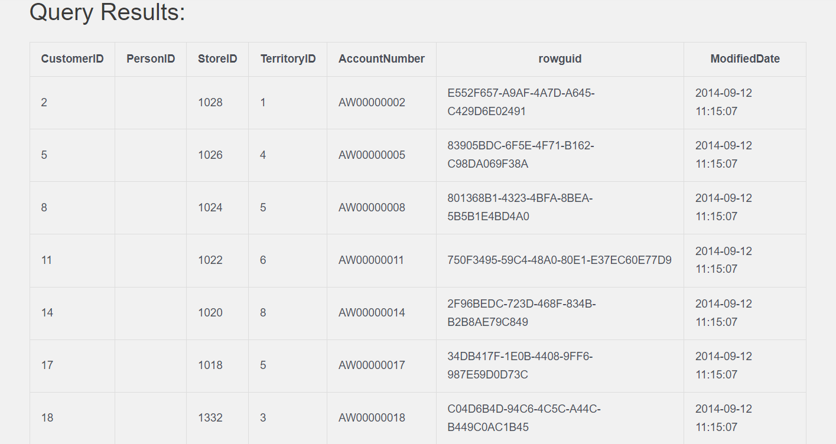Image resolution: width=836 pixels, height=444 pixels.
Task: Select the rowguid starting with 801368B1
Action: pyautogui.click(x=520, y=207)
